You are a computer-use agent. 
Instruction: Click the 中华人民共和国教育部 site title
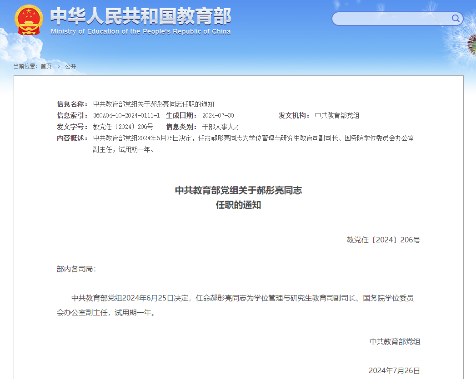(x=140, y=16)
